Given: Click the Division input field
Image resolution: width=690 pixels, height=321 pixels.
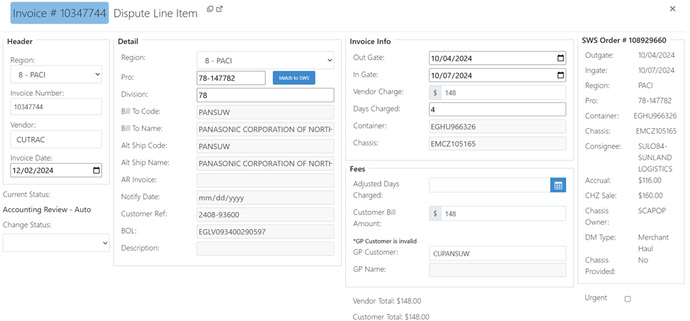Looking at the screenshot, I should pyautogui.click(x=265, y=95).
